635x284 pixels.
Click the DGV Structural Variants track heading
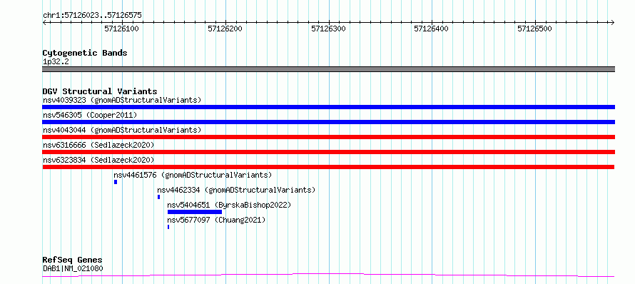(x=100, y=91)
